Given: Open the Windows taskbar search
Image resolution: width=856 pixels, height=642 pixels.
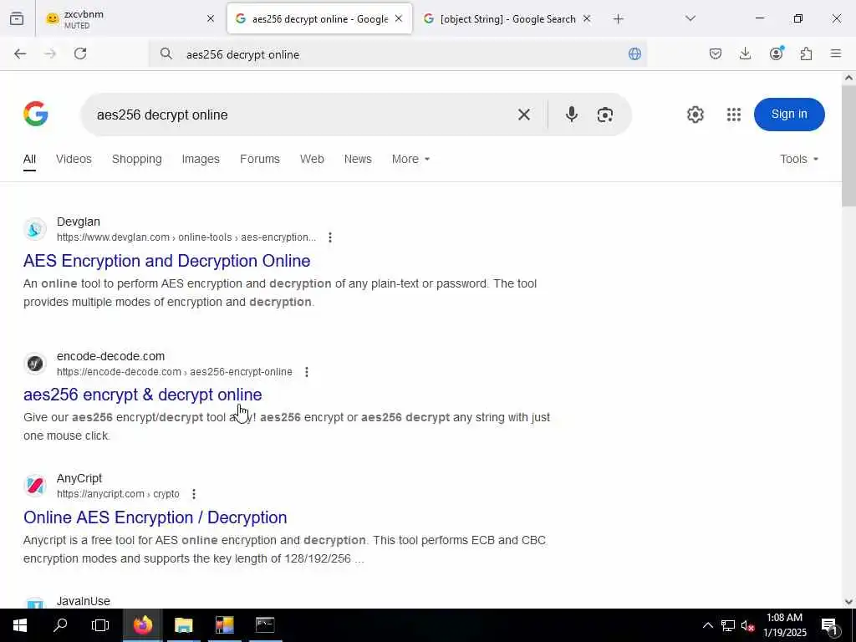Looking at the screenshot, I should point(60,625).
